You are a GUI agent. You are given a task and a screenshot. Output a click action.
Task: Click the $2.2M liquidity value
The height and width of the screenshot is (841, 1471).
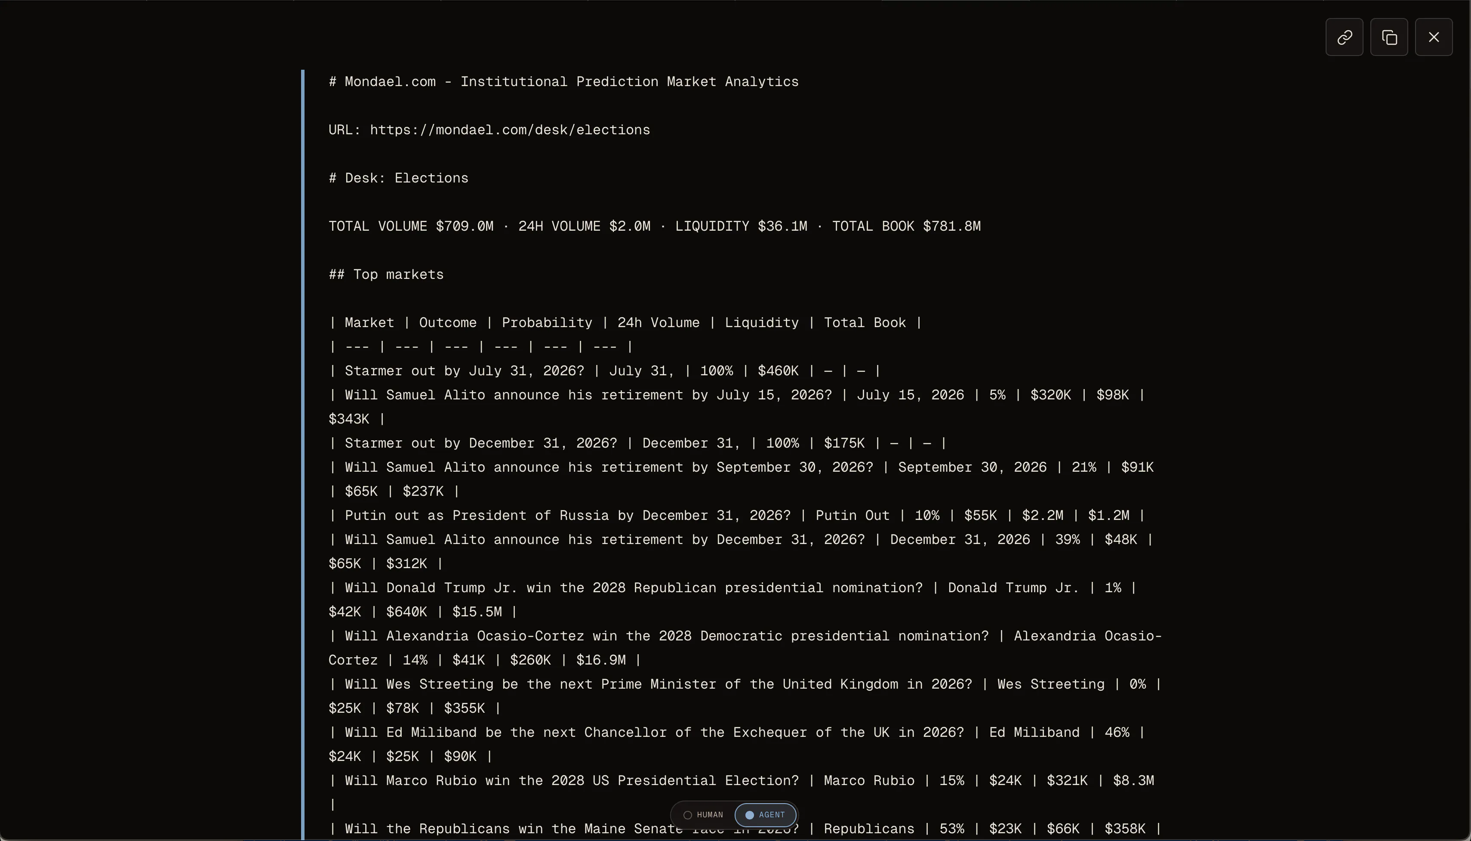click(1042, 515)
